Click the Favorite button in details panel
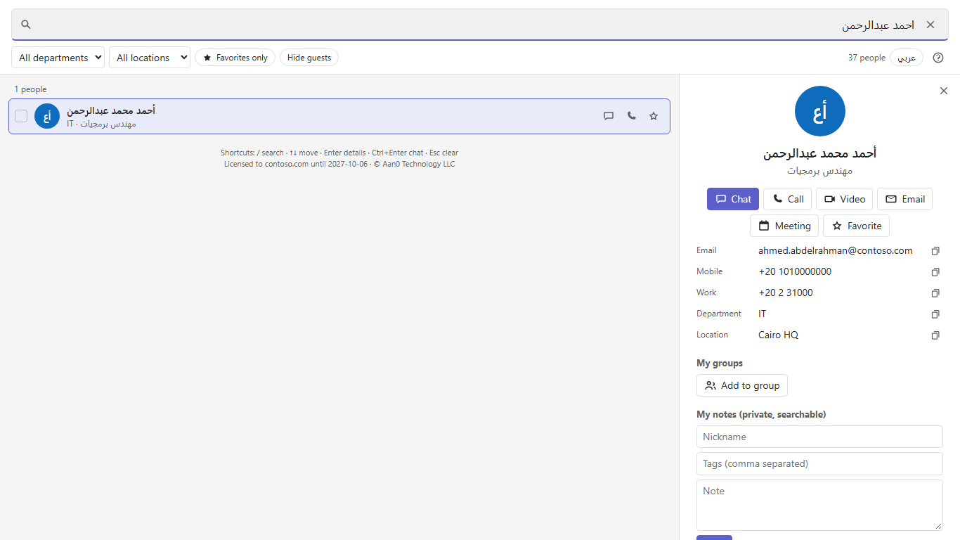960x540 pixels. click(857, 226)
